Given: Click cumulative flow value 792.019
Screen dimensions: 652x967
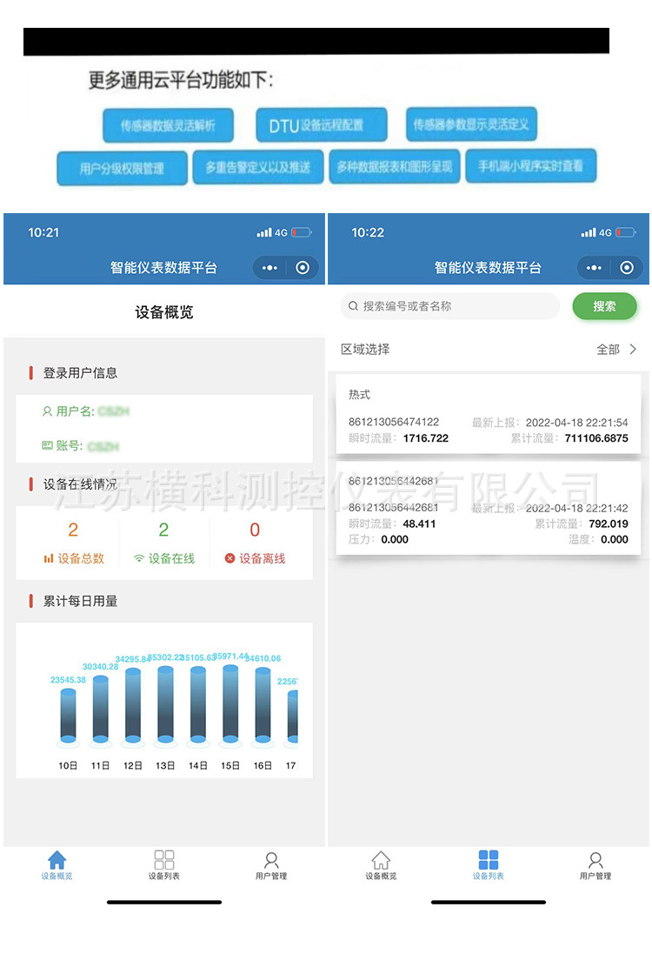Looking at the screenshot, I should coord(609,524).
